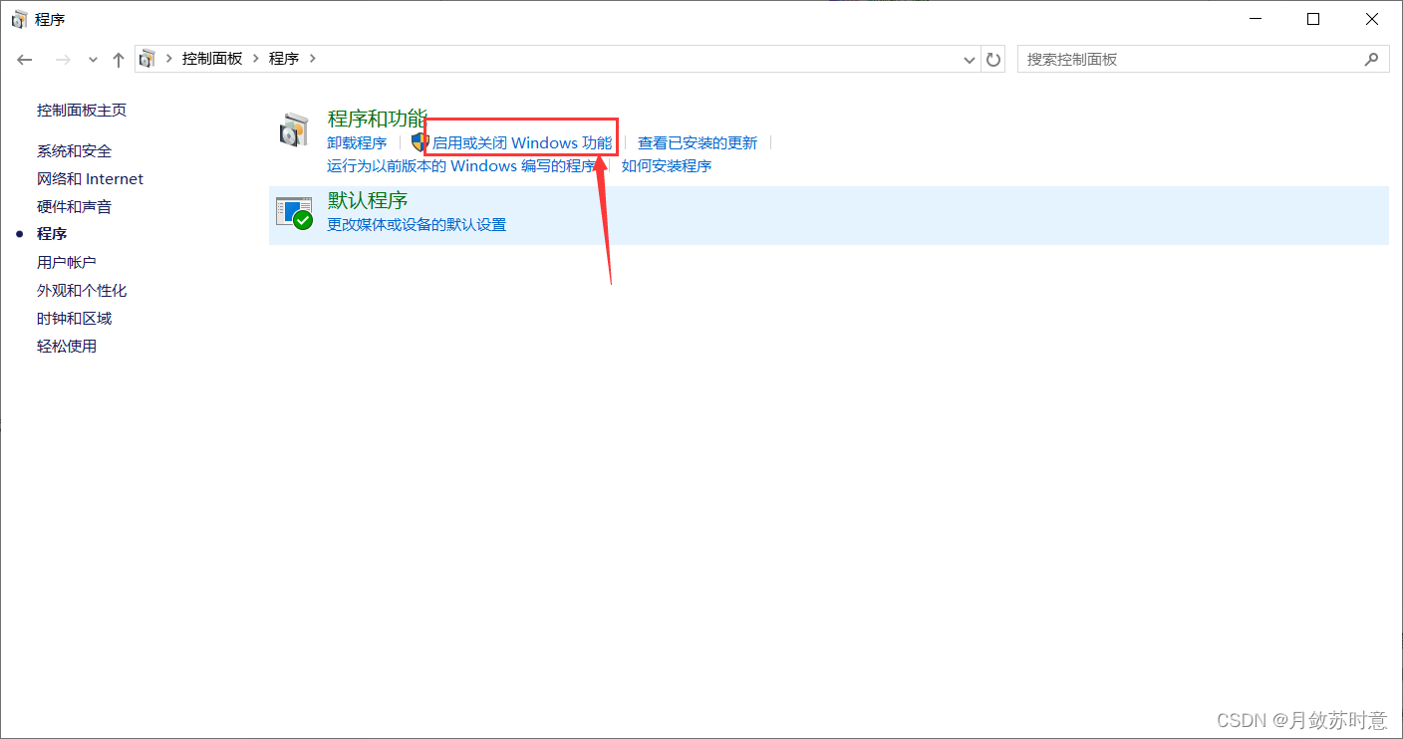The width and height of the screenshot is (1403, 739).
Task: Click the Refresh button
Action: [x=993, y=60]
